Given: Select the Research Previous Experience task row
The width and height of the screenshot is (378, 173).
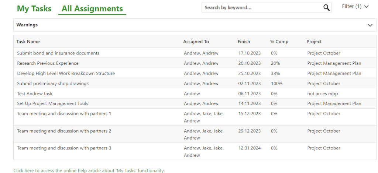Looking at the screenshot, I should coord(48,63).
